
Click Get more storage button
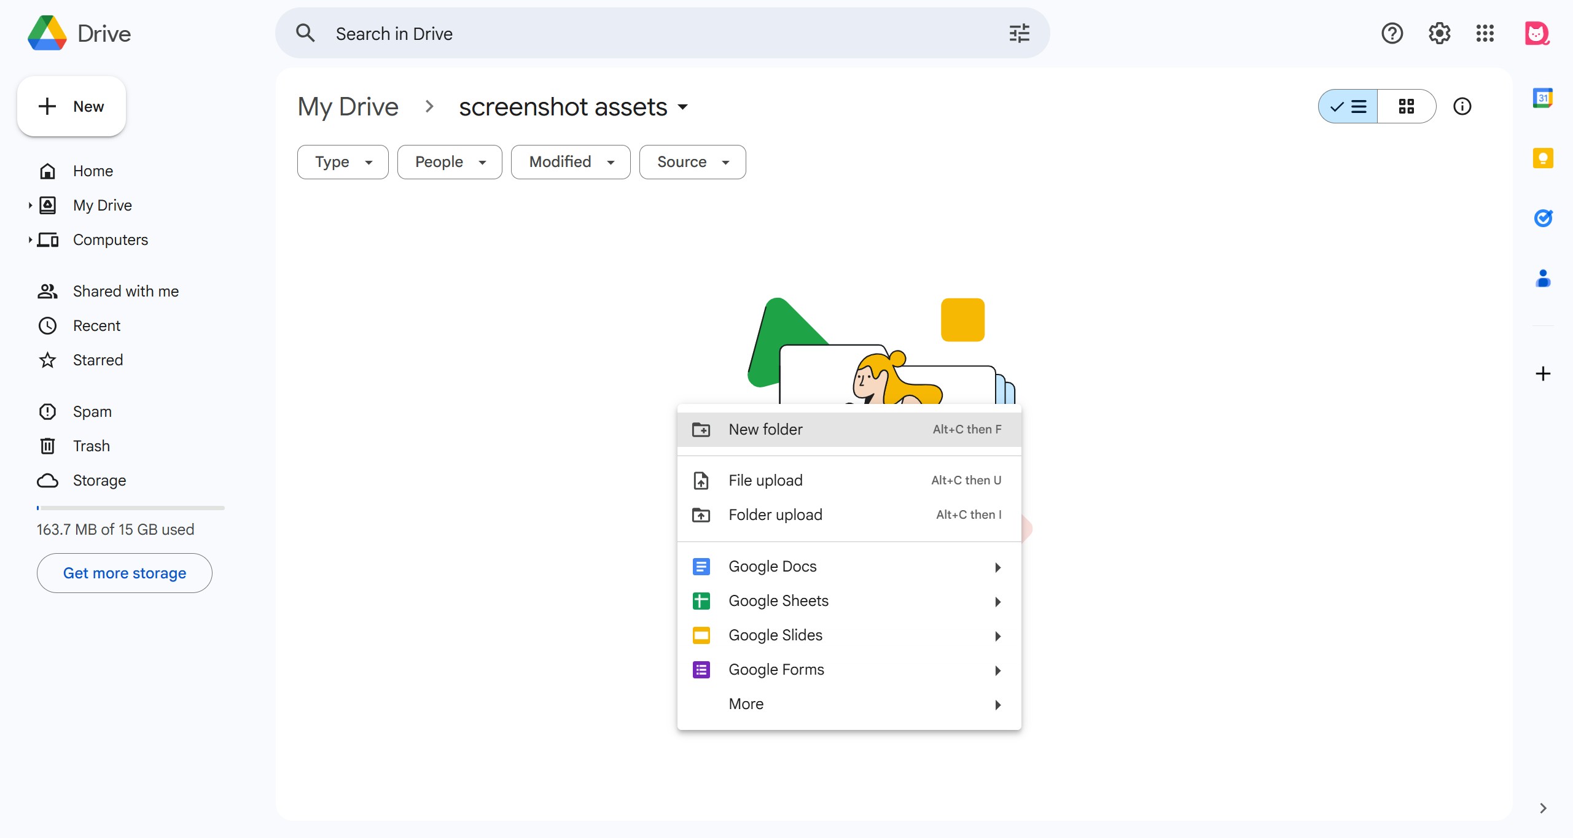click(125, 573)
